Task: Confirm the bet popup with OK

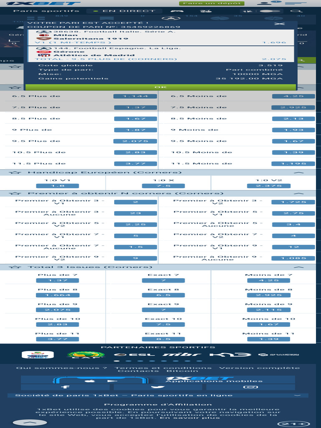Action: click(x=160, y=87)
